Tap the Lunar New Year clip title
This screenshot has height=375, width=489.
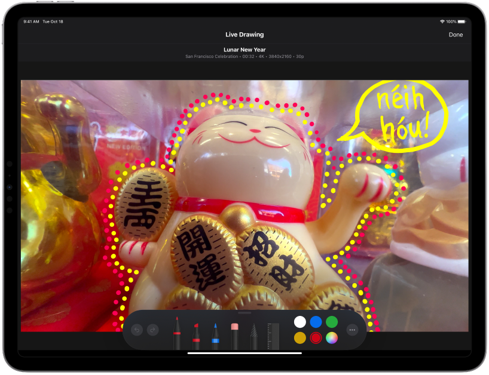244,49
